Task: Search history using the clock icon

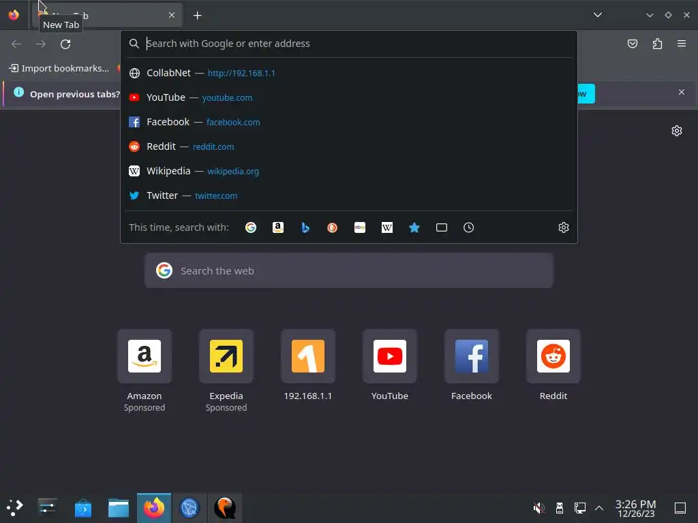Action: 468,227
